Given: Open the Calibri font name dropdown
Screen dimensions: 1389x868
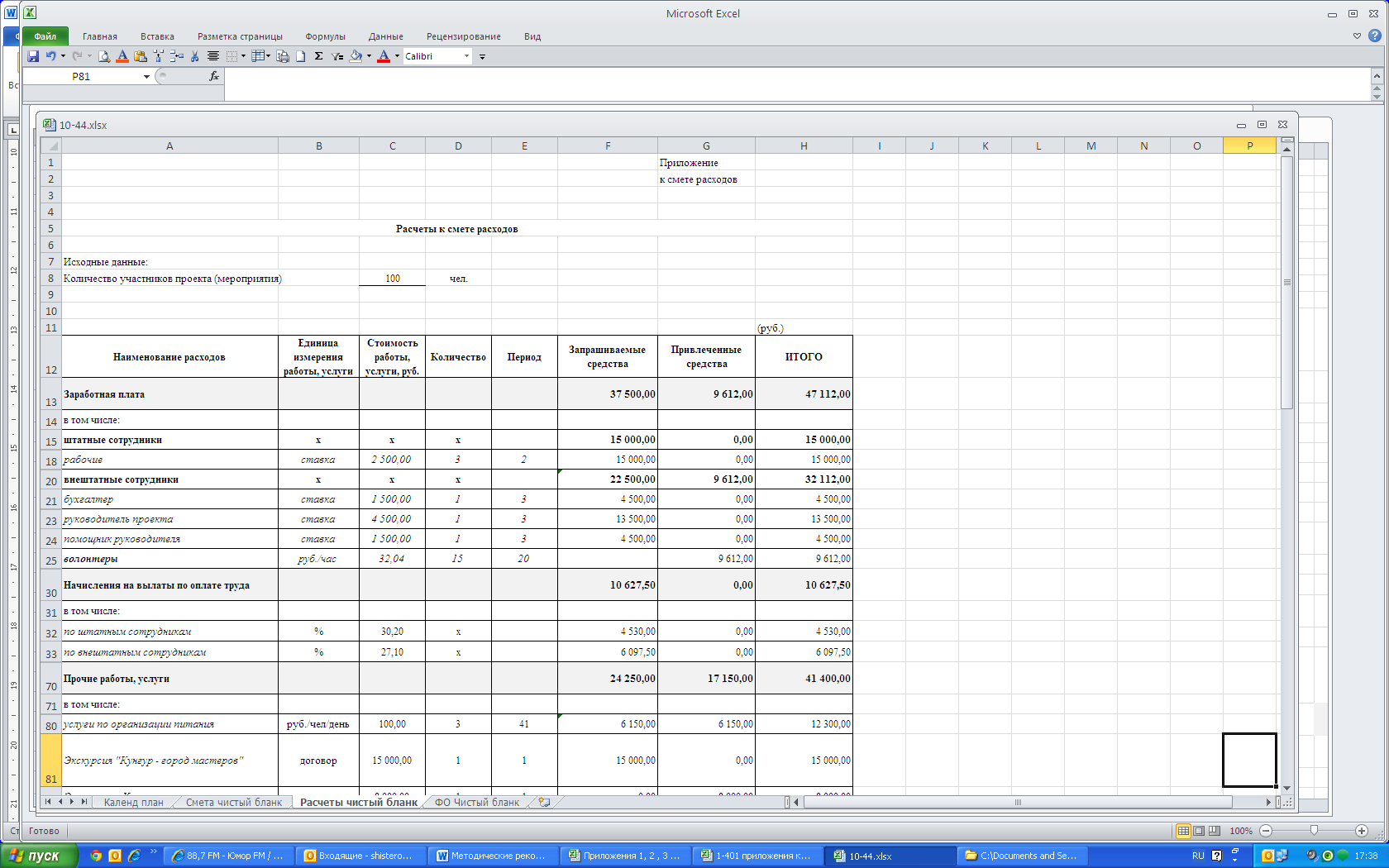Looking at the screenshot, I should pos(466,56).
